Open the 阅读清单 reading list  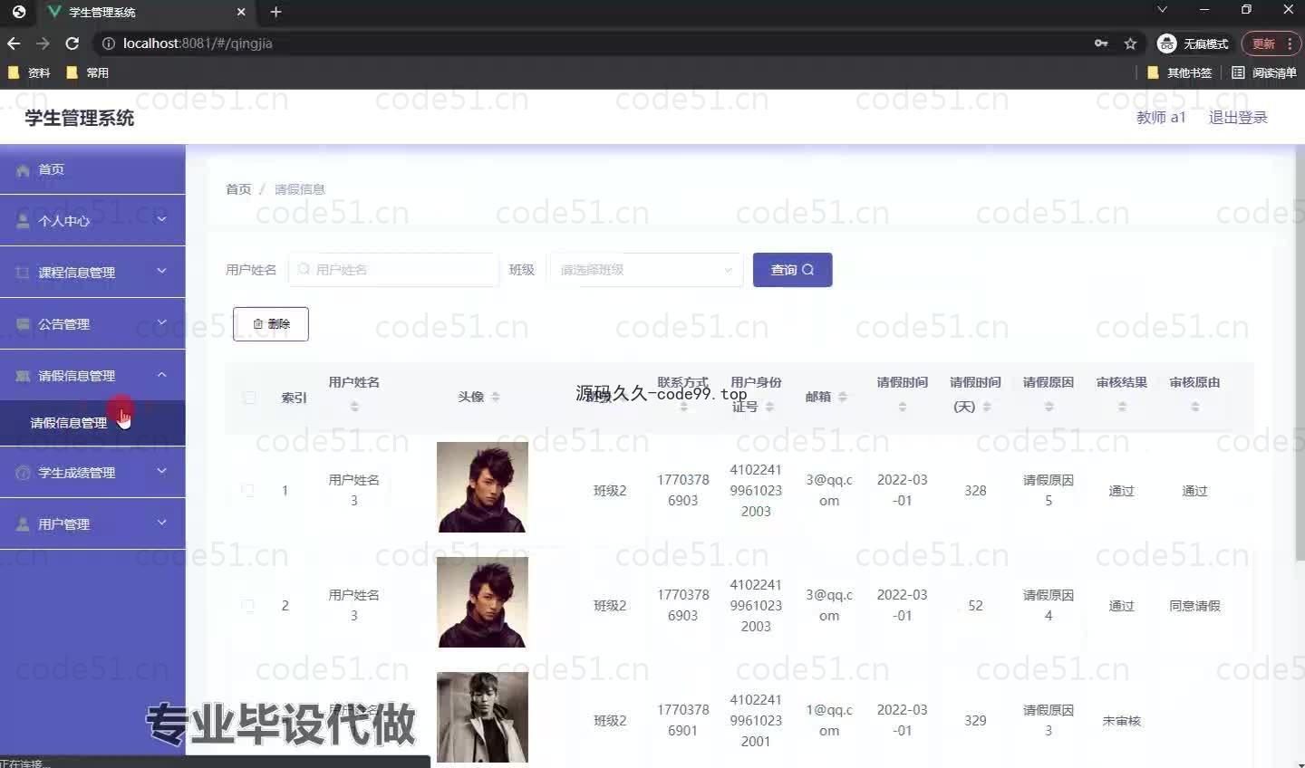(1263, 72)
